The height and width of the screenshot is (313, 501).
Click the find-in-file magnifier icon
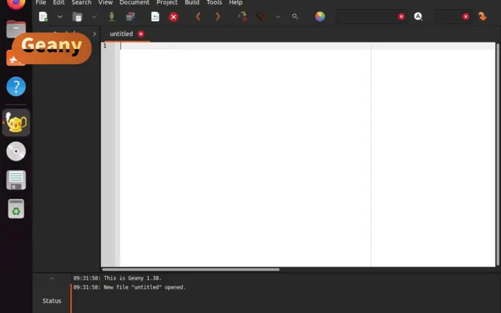[418, 17]
